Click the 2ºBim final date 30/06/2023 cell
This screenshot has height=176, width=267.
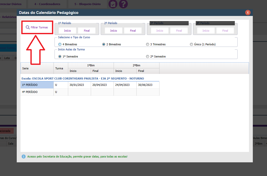[148, 85]
